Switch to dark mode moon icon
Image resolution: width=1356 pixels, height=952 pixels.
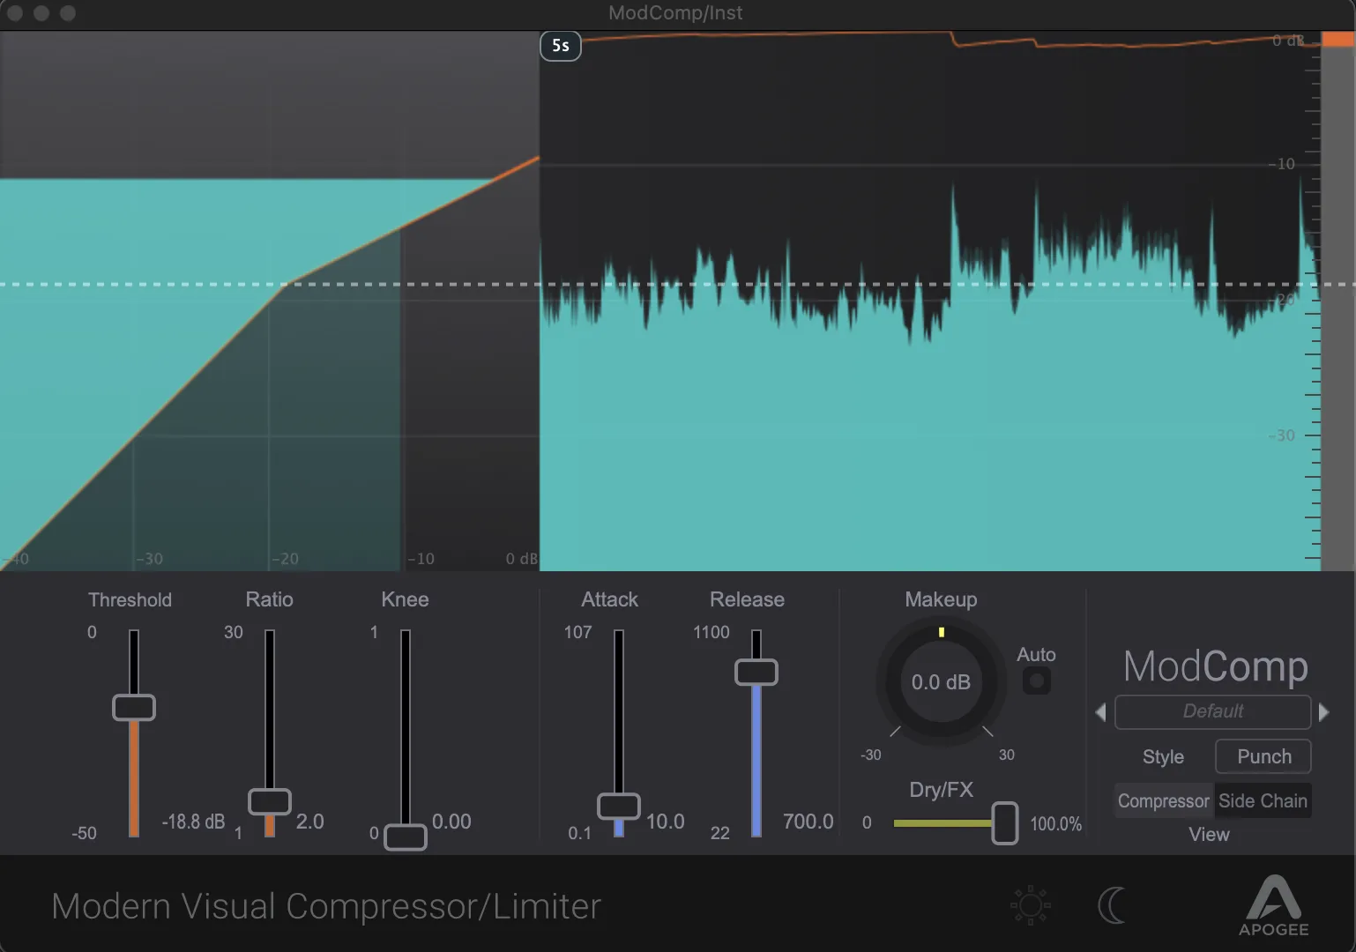pos(1112,905)
